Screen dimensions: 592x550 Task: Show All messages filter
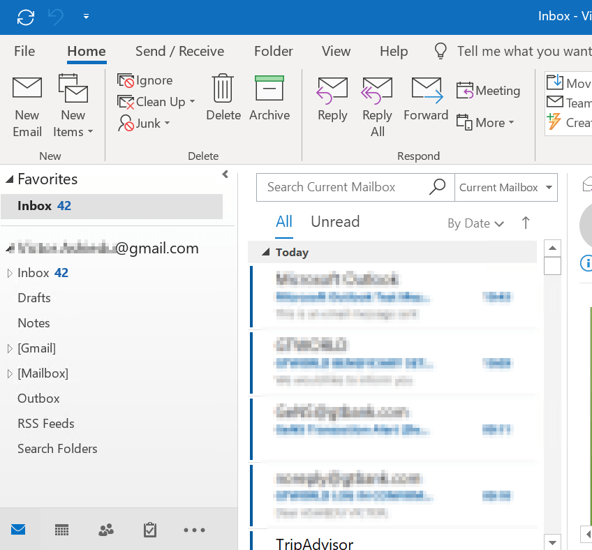tap(284, 222)
